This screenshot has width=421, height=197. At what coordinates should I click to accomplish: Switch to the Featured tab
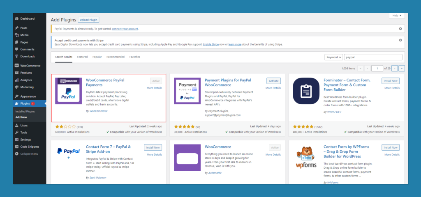point(82,57)
